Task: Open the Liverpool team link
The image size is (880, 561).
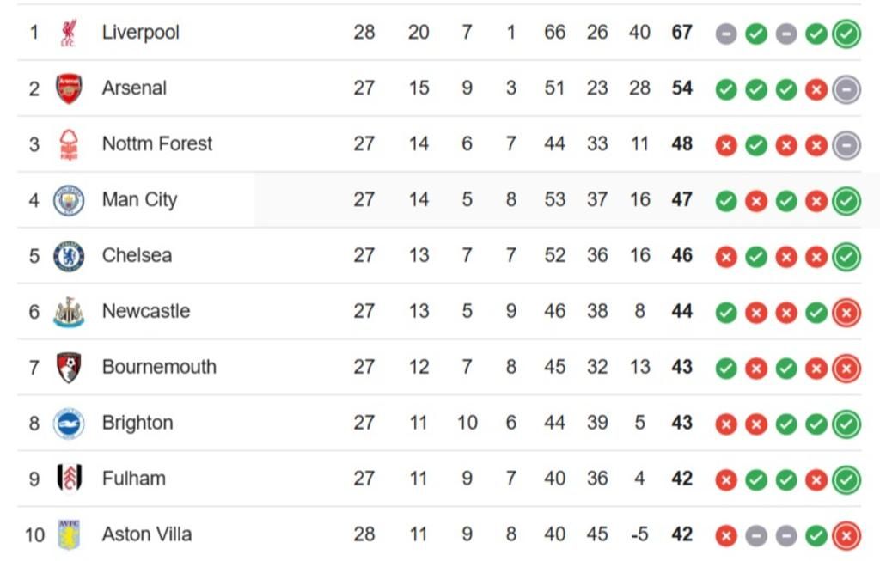Action: (141, 33)
